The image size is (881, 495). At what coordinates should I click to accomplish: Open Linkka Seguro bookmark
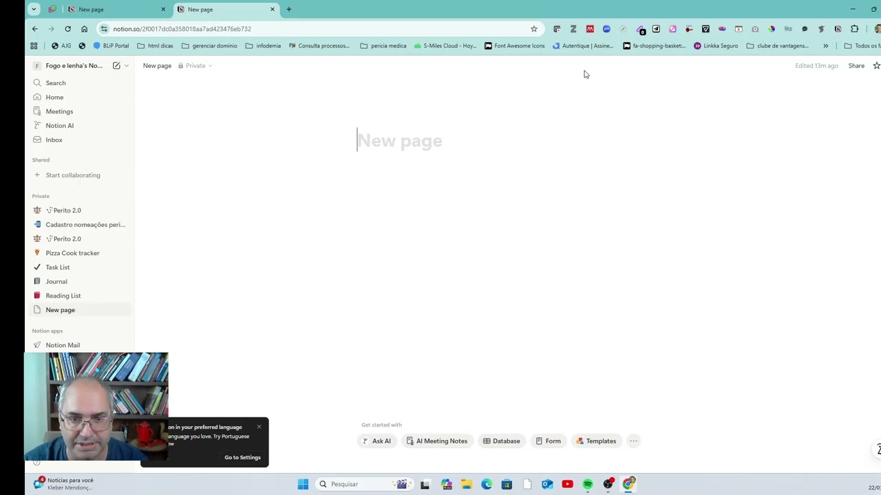click(716, 46)
